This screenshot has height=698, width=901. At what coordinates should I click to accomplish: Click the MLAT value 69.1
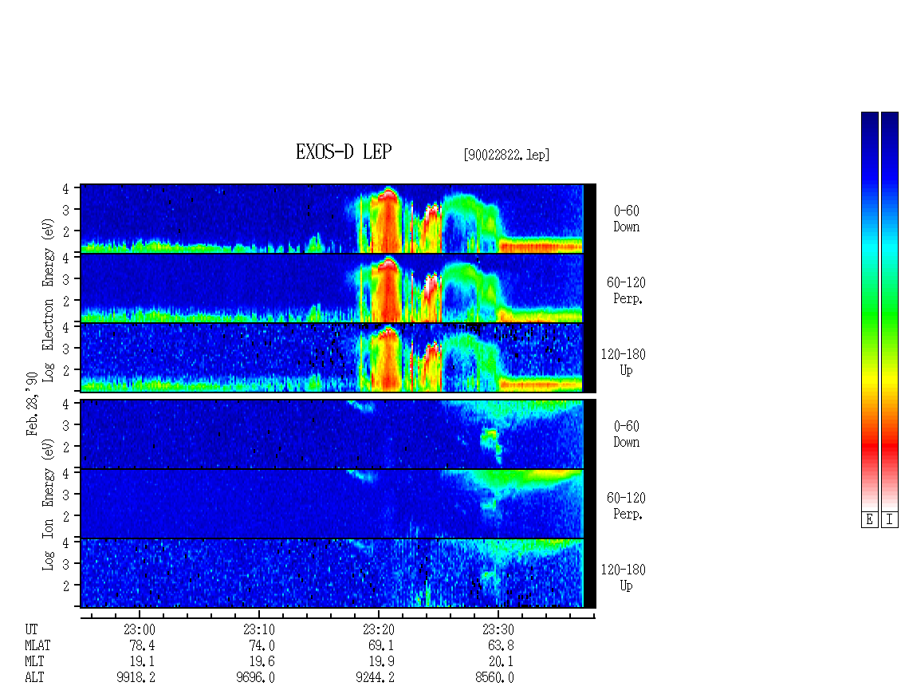tap(381, 645)
